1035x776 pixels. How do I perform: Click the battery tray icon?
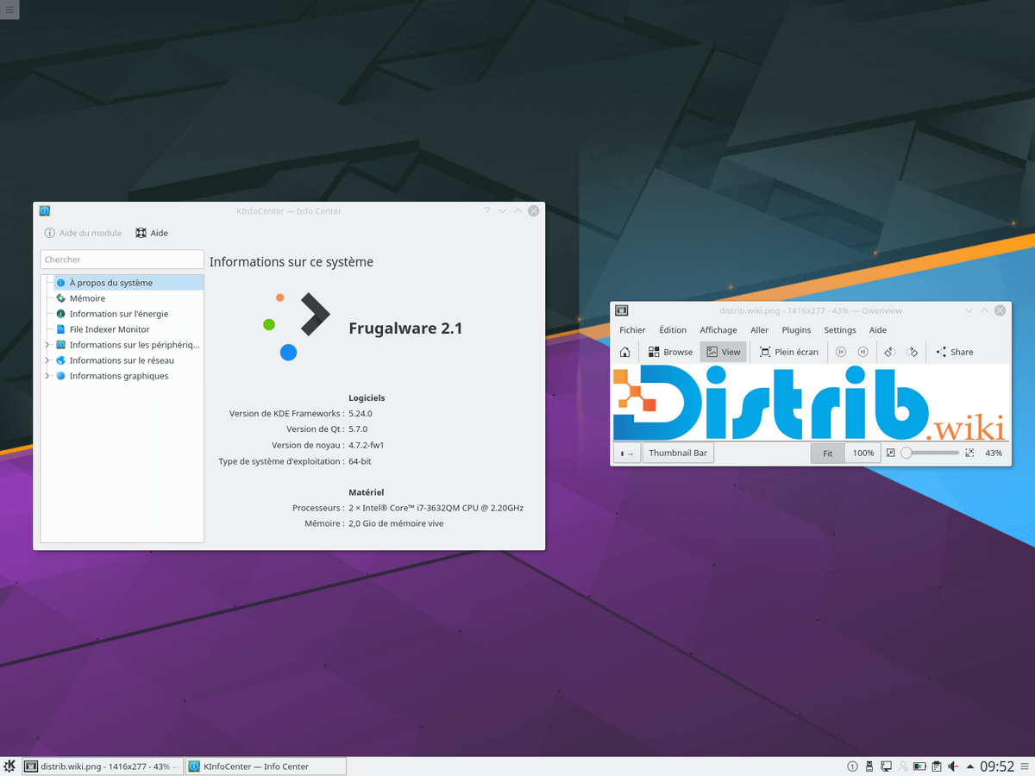[919, 767]
